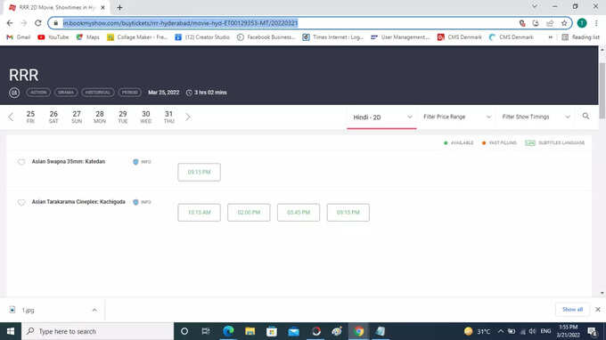The height and width of the screenshot is (340, 606).
Task: Expand the Hindi - 2D language dropdown
Action: click(381, 117)
